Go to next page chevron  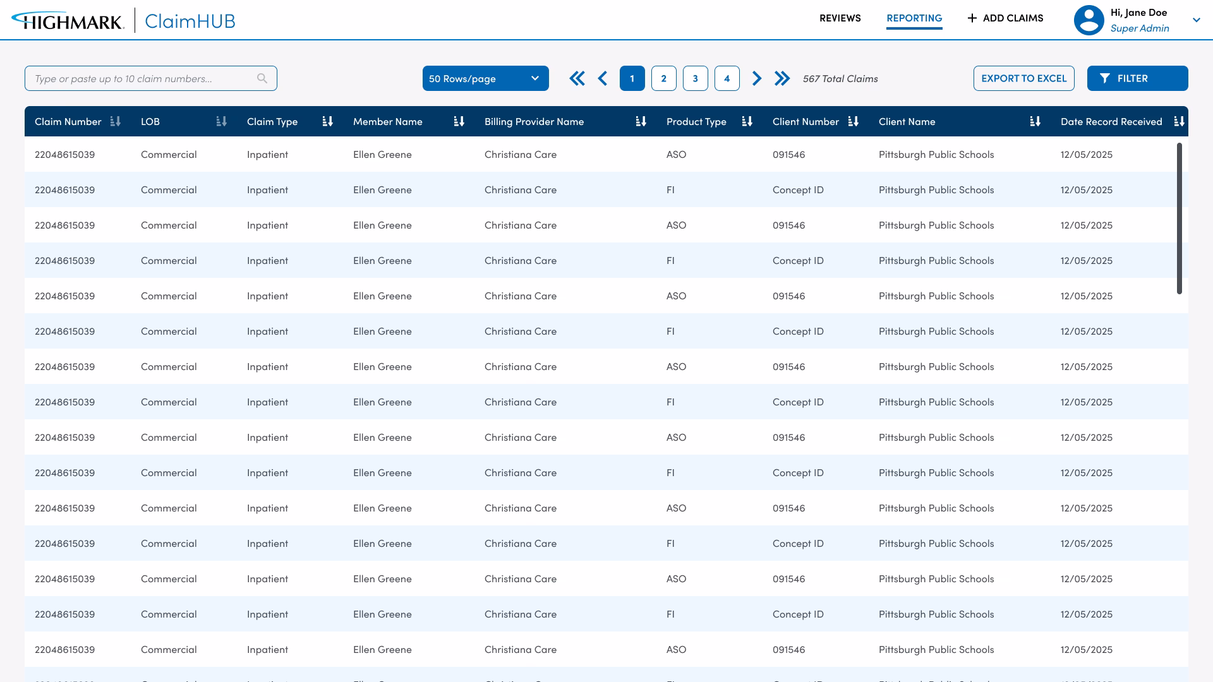[756, 78]
